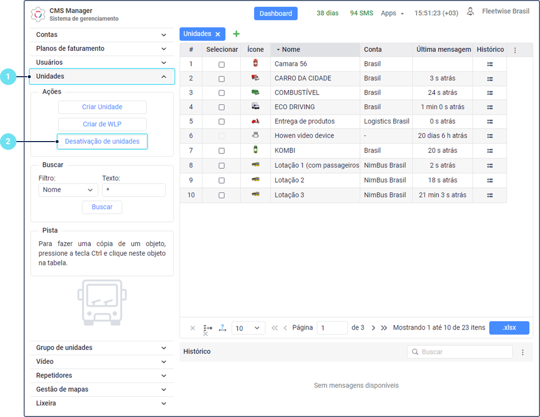Click the Buscar search button

coord(102,207)
